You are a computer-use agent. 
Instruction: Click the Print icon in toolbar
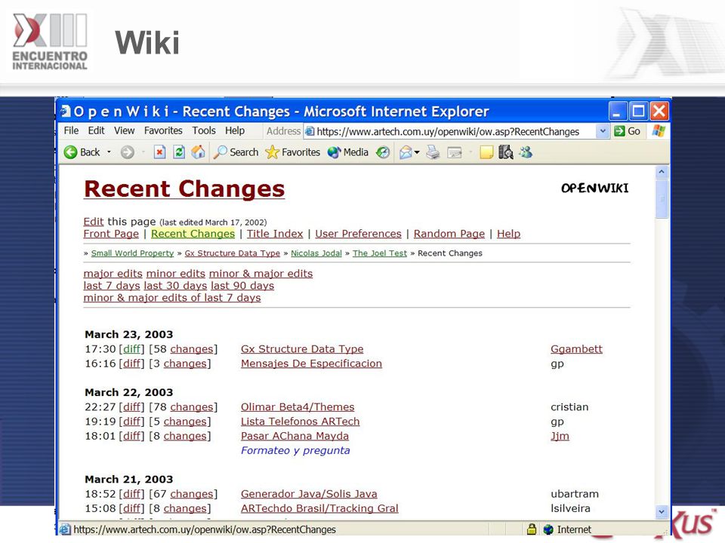(x=433, y=152)
